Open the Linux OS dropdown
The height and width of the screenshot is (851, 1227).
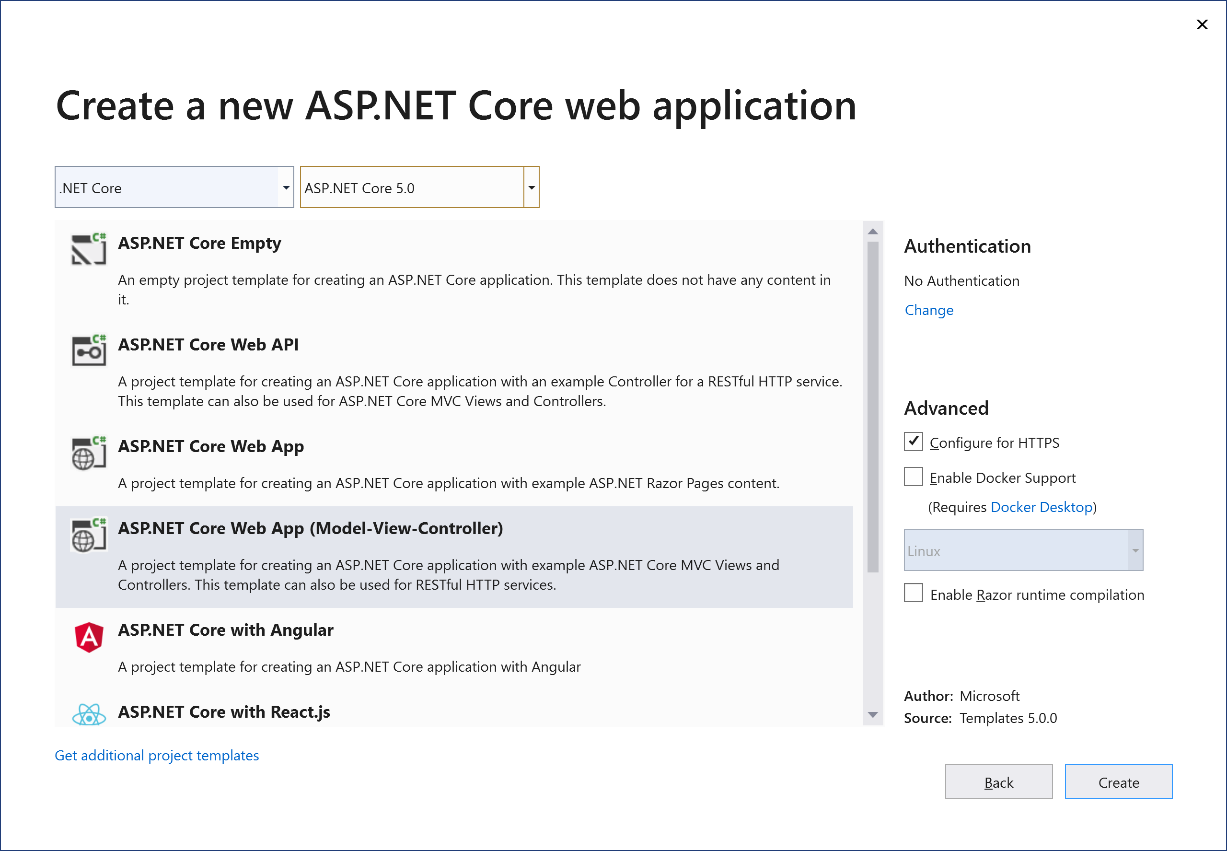1135,550
